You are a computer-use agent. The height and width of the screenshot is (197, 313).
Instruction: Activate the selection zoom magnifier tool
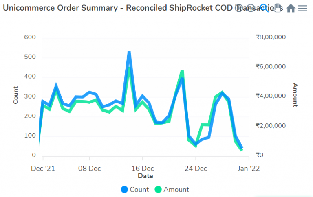(264, 8)
